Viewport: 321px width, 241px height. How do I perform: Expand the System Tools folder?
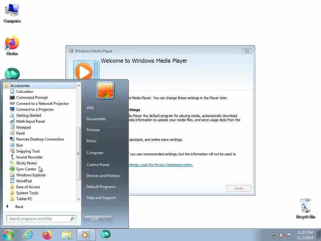[27, 193]
